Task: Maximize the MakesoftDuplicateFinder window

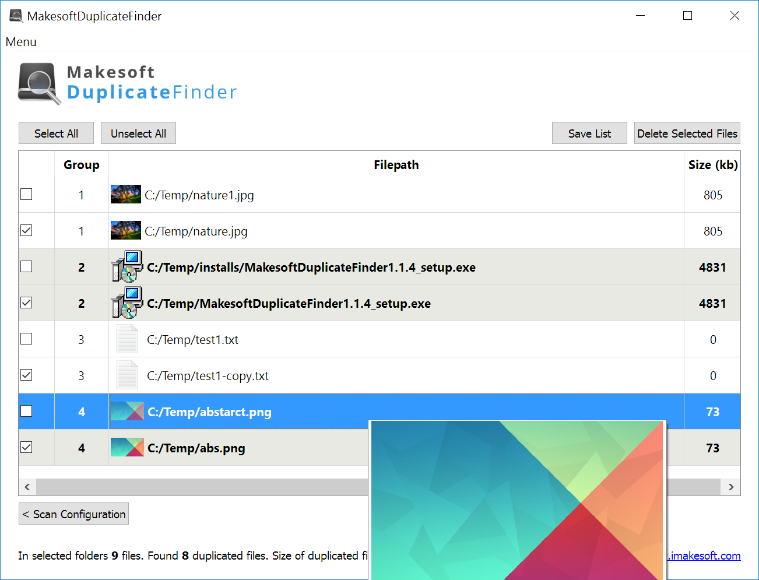Action: coord(687,16)
